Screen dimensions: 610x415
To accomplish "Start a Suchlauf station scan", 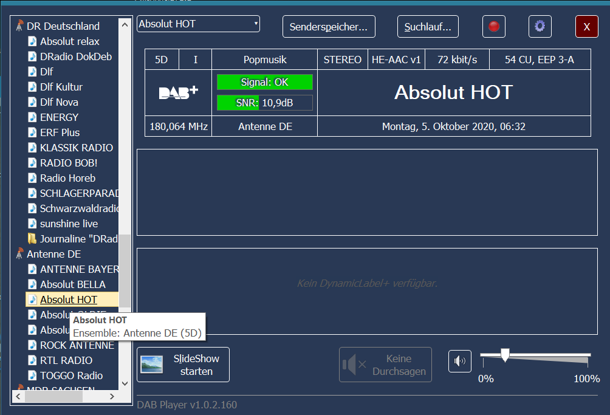I will click(x=428, y=27).
